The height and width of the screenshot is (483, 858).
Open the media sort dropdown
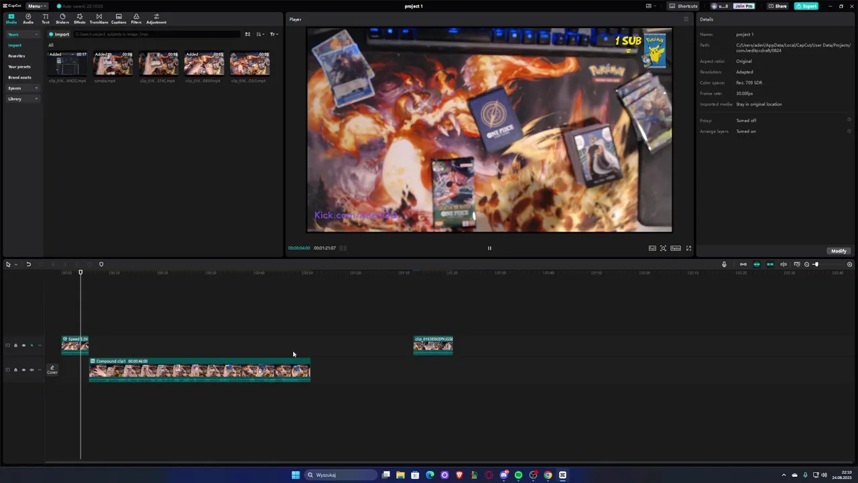[261, 34]
